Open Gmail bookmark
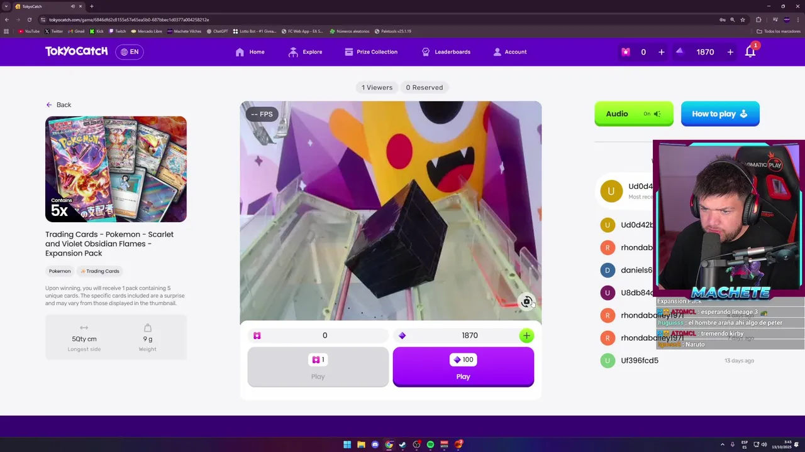The image size is (805, 452). (x=76, y=31)
